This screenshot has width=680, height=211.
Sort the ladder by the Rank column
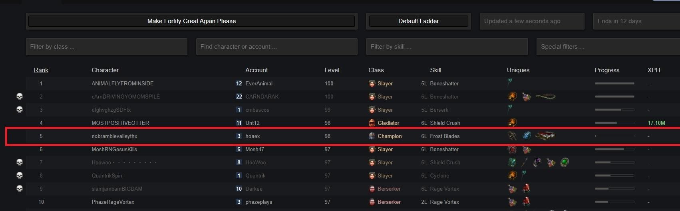click(41, 70)
